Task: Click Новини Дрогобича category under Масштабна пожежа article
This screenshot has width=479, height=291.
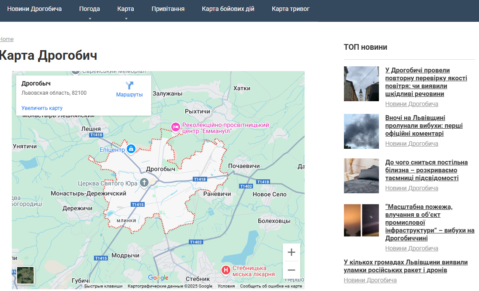Action: [412, 249]
